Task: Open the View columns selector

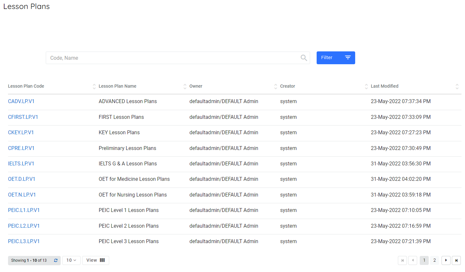Action: 95,260
